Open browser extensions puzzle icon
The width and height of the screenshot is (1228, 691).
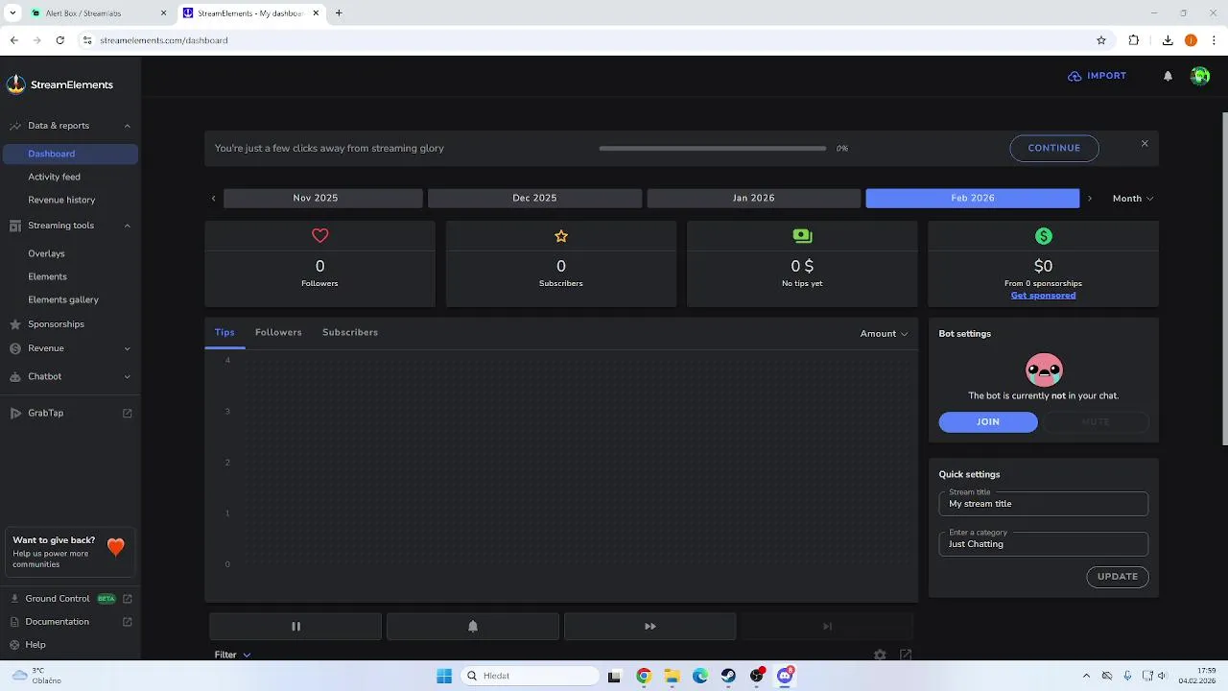1134,40
